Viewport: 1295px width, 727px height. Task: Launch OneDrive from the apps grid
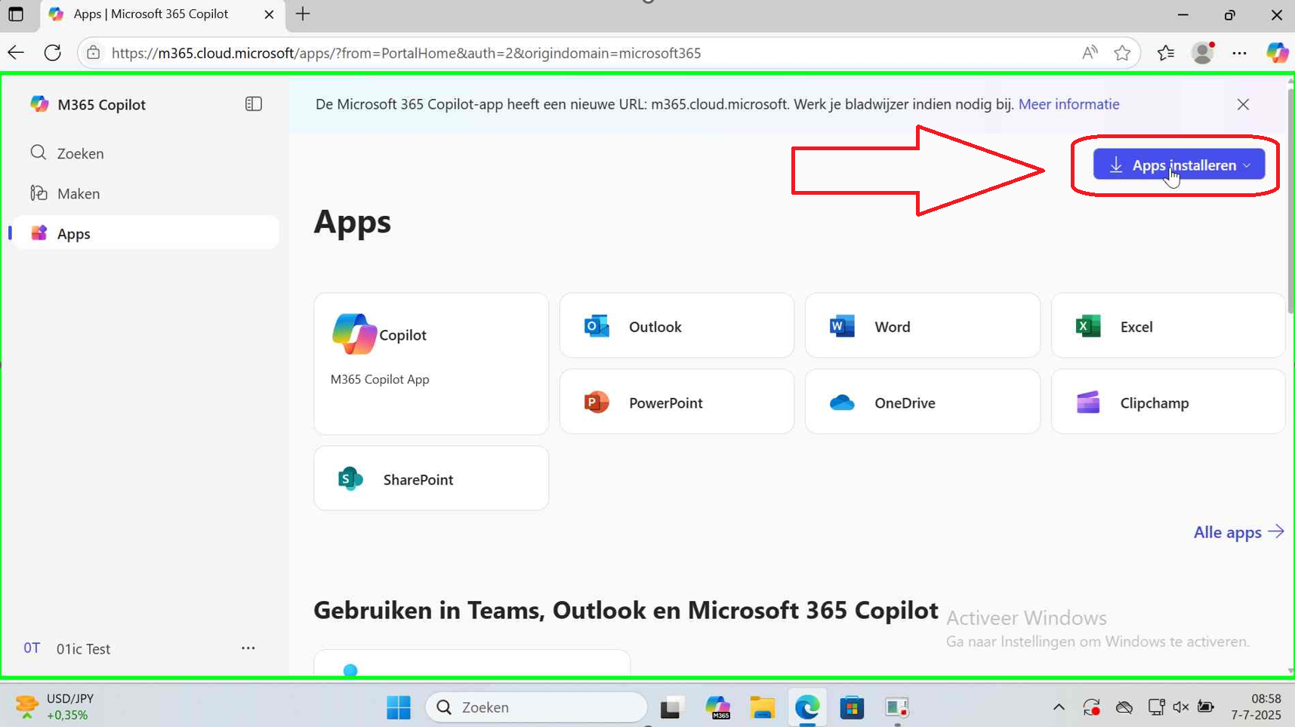921,402
